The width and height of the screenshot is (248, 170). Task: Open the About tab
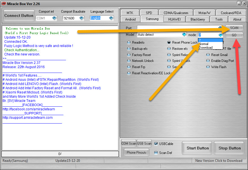pyautogui.click(x=237, y=19)
